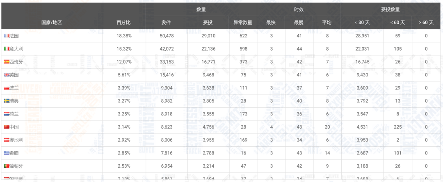Select the 意大利 country name
443x182 pixels.
16,49
